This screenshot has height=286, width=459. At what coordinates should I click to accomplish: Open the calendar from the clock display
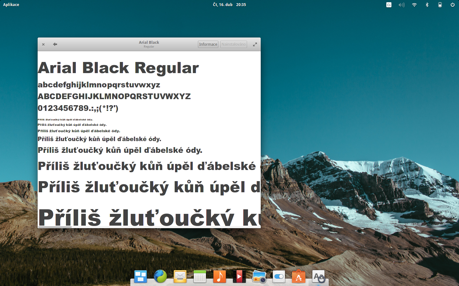click(x=229, y=4)
